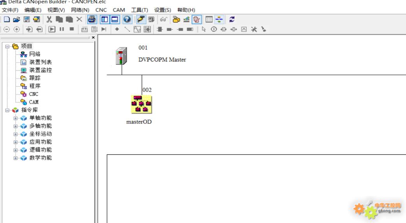This screenshot has width=406, height=223.
Task: Click the import arrow-into-box icon
Action: point(29,29)
